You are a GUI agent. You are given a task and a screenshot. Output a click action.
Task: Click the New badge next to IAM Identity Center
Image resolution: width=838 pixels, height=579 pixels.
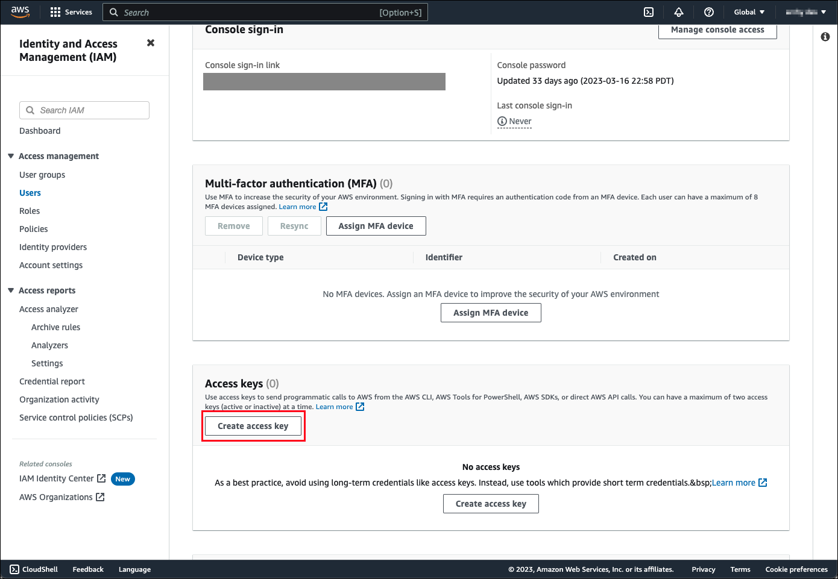tap(123, 479)
